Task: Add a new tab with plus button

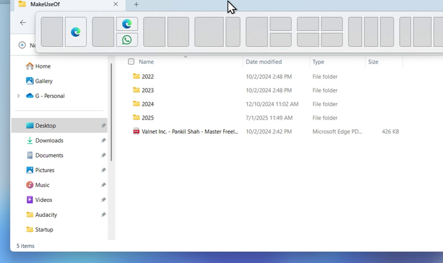Action: point(136,4)
